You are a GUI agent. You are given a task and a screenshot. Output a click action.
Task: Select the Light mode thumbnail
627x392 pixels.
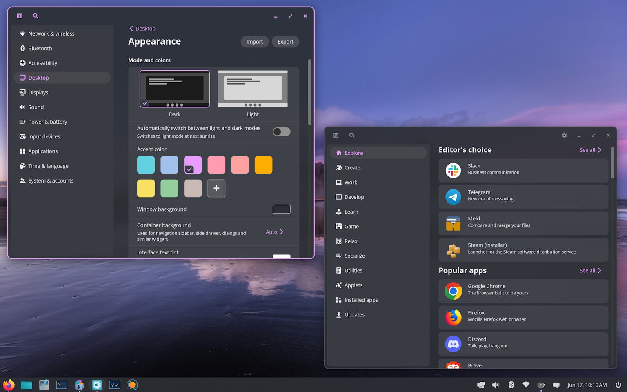coord(253,89)
